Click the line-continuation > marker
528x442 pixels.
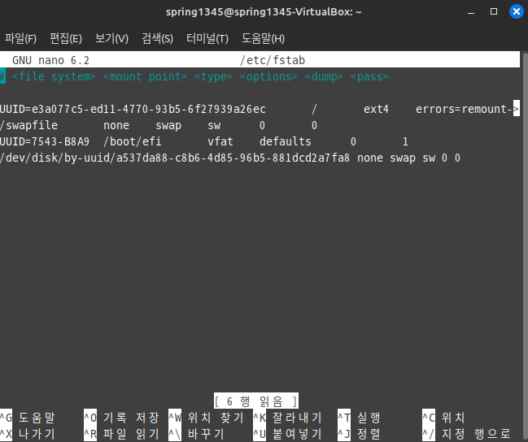click(x=517, y=108)
